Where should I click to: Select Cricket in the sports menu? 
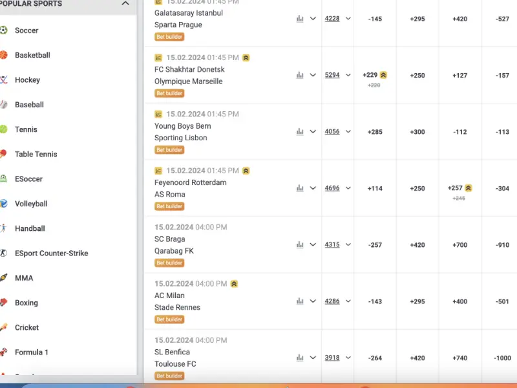coord(26,327)
